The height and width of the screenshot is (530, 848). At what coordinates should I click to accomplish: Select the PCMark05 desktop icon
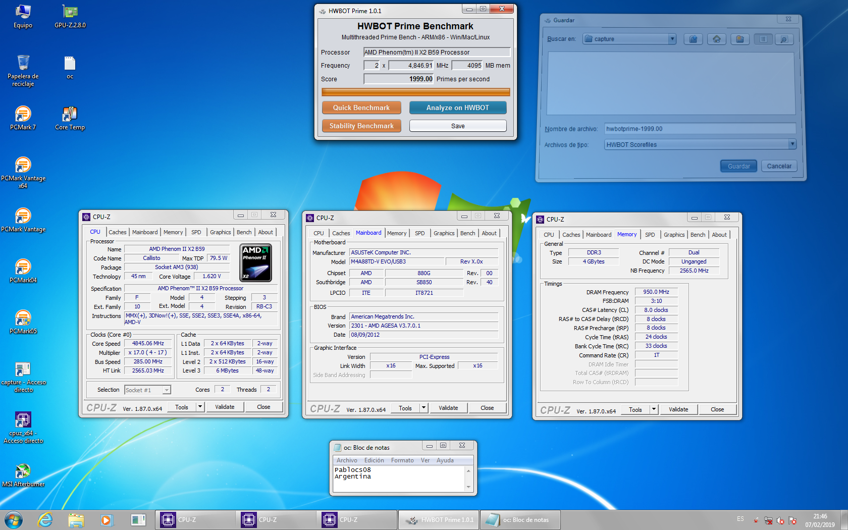(23, 323)
